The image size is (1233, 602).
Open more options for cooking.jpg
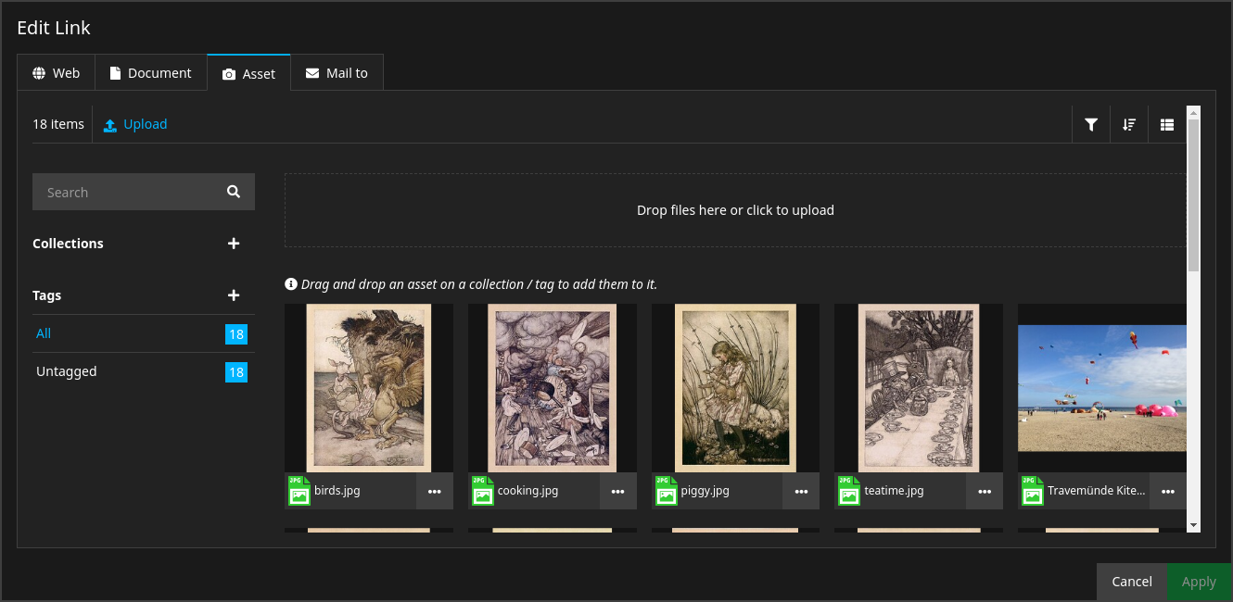coord(618,492)
